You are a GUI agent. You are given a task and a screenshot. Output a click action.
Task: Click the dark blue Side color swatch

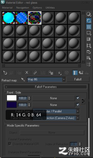(12, 105)
